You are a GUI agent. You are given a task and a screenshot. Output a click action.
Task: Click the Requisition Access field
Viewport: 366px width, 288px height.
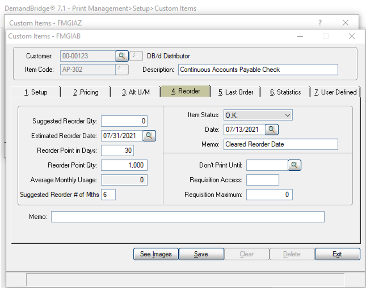(x=263, y=180)
